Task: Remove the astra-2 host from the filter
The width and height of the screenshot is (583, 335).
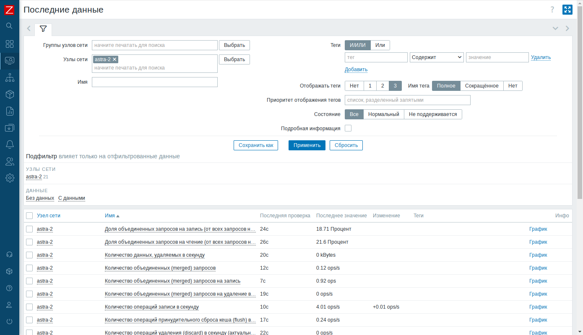Action: point(115,59)
